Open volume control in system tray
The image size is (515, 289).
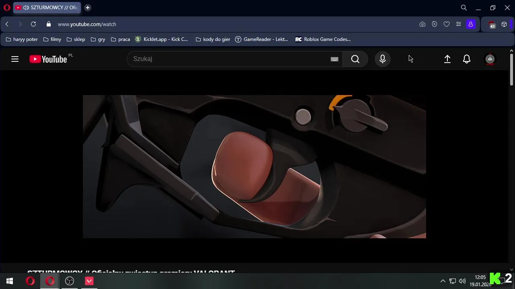[462, 281]
